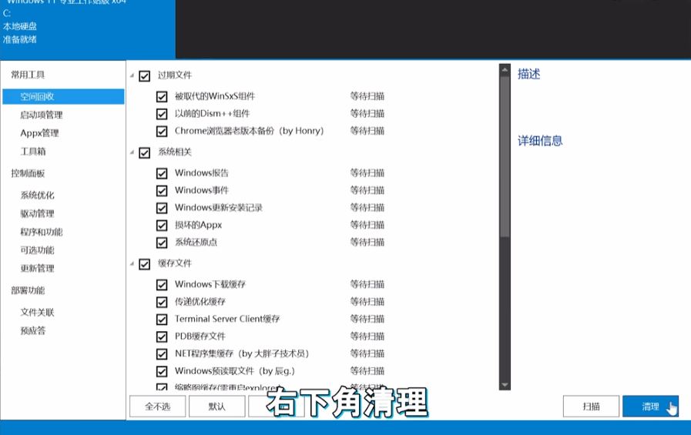Uncheck Windows下载缓存 checkbox
Viewport: 691px width, 435px height.
(162, 285)
